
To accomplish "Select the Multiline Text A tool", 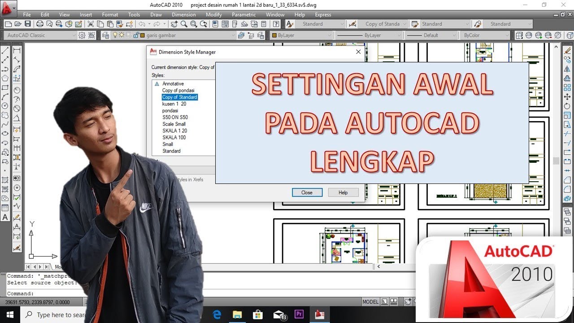I will [5, 217].
